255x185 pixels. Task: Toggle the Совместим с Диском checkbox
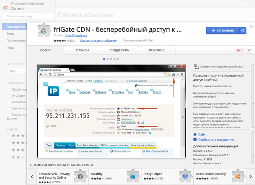pos(8,115)
